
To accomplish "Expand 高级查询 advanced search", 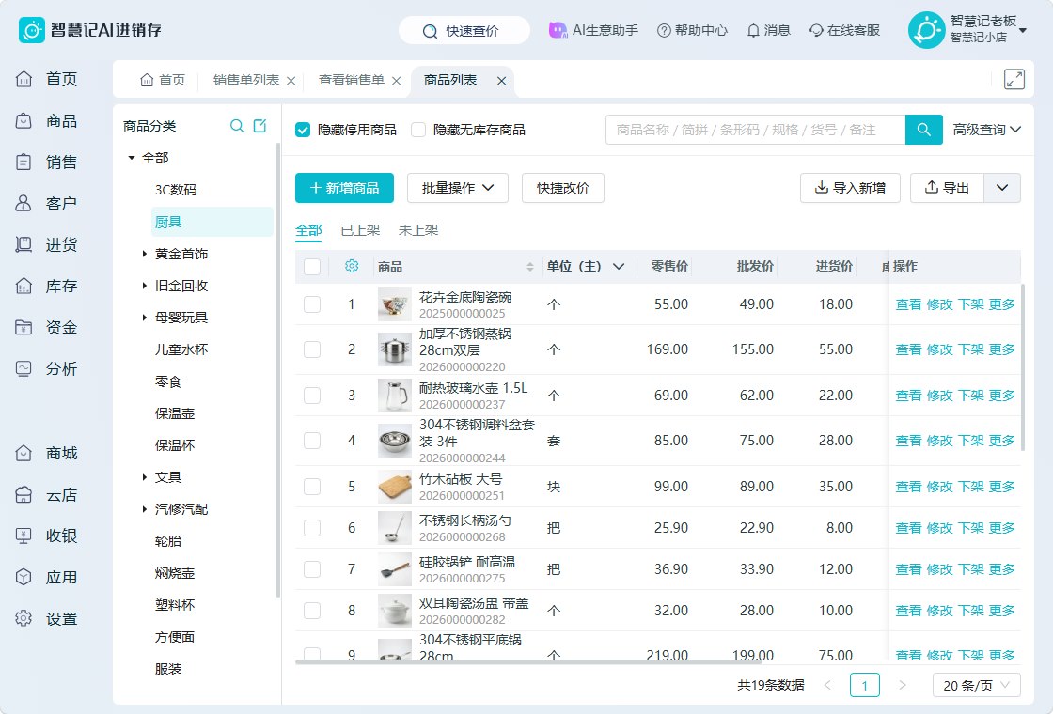I will 986,130.
